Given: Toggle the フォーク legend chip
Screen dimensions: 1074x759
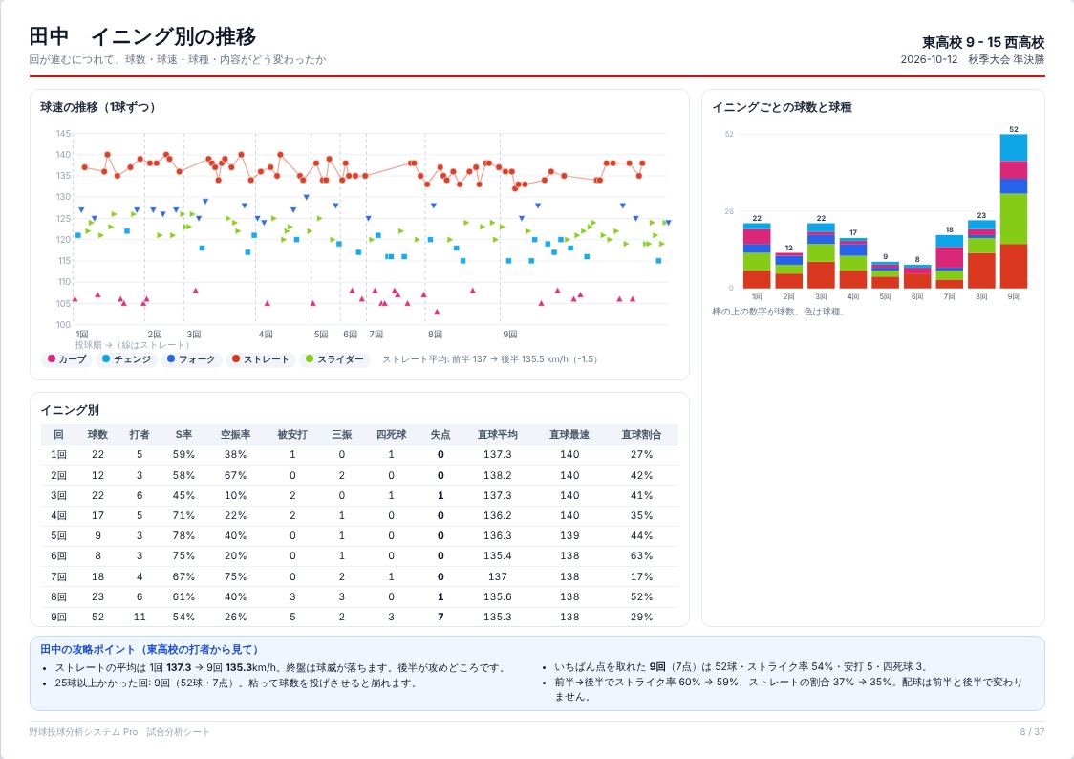Looking at the screenshot, I should 191,359.
